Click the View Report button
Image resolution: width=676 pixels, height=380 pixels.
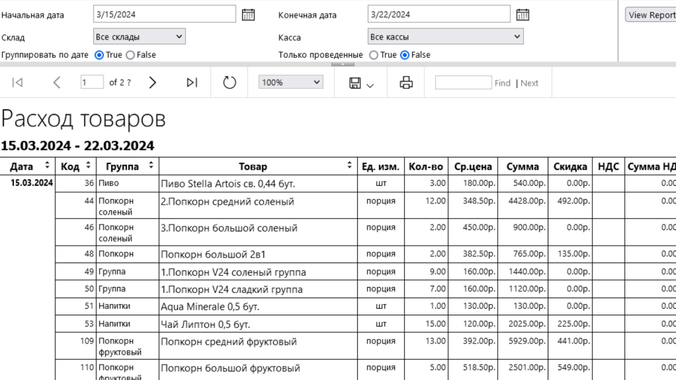[651, 15]
